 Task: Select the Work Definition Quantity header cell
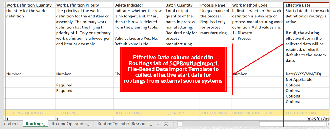30,5
